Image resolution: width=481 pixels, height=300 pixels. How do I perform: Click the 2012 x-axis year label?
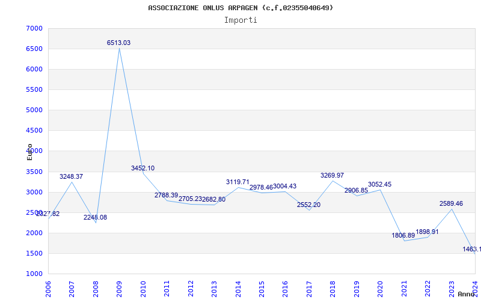(191, 289)
